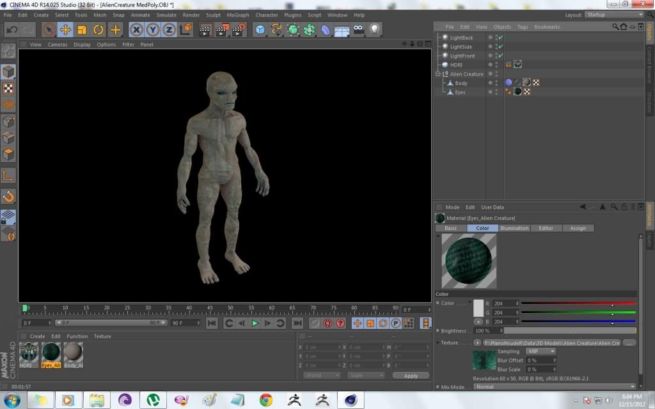
Task: Click the Color swatch in material Color
Action: 478,308
